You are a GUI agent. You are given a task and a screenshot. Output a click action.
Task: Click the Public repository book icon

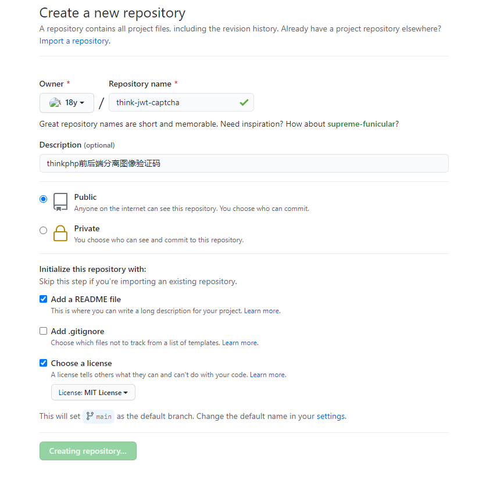click(60, 202)
